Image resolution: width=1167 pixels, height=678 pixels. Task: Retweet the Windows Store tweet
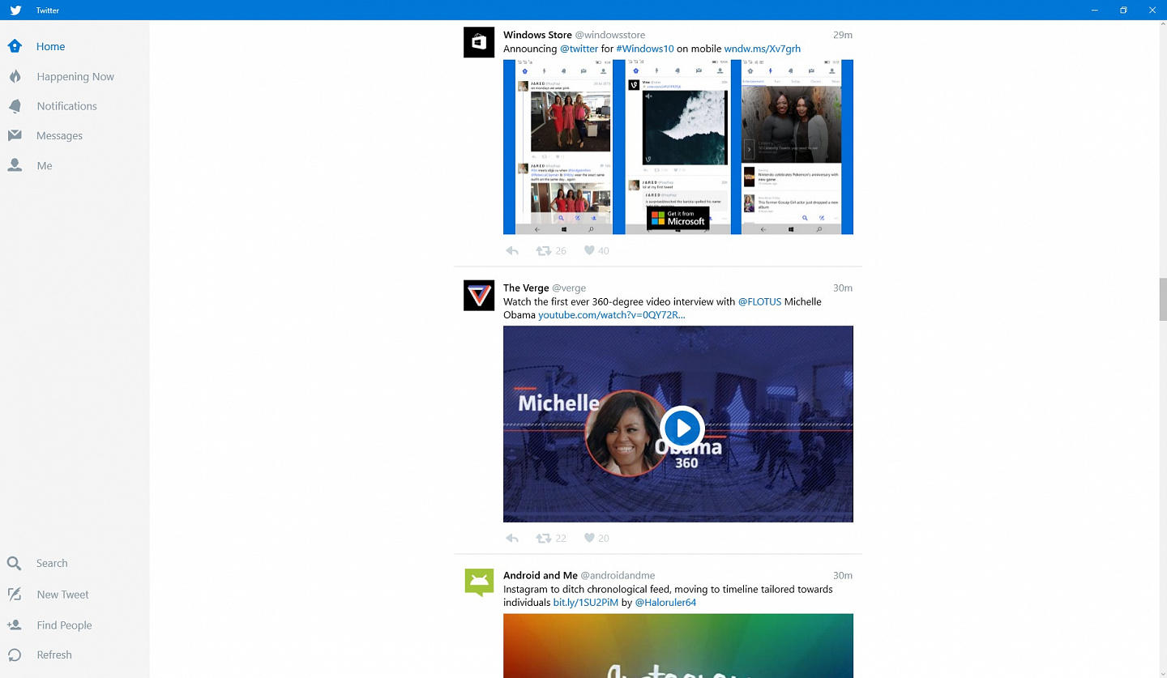[544, 251]
